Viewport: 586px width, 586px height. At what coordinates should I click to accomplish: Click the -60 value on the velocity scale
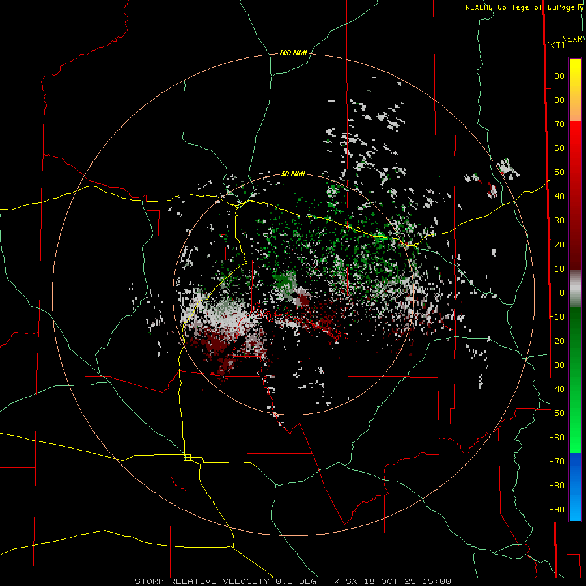557,438
